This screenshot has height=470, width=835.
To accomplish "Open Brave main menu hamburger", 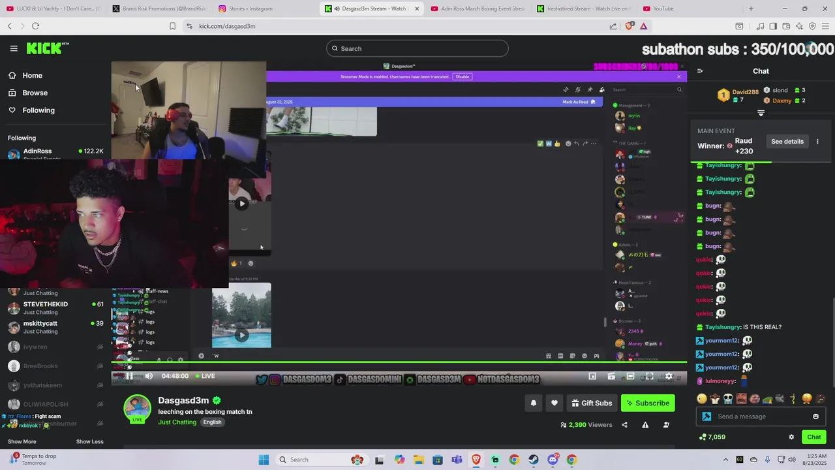I will tap(825, 26).
